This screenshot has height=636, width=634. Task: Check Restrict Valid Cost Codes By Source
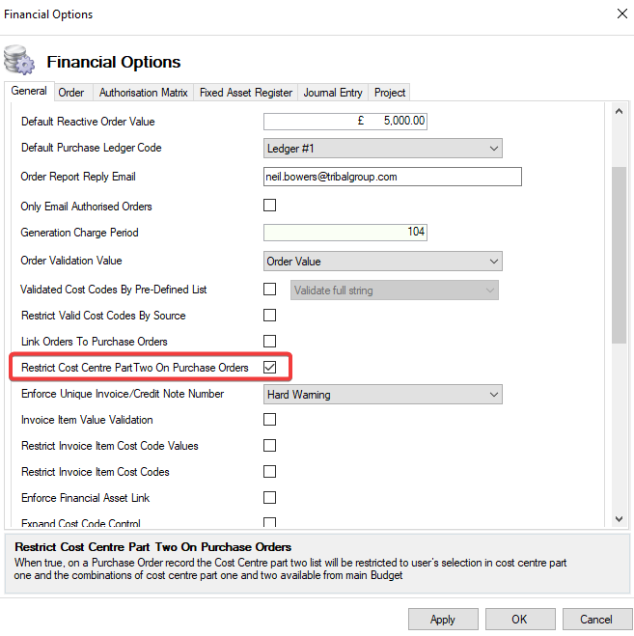[x=270, y=316]
